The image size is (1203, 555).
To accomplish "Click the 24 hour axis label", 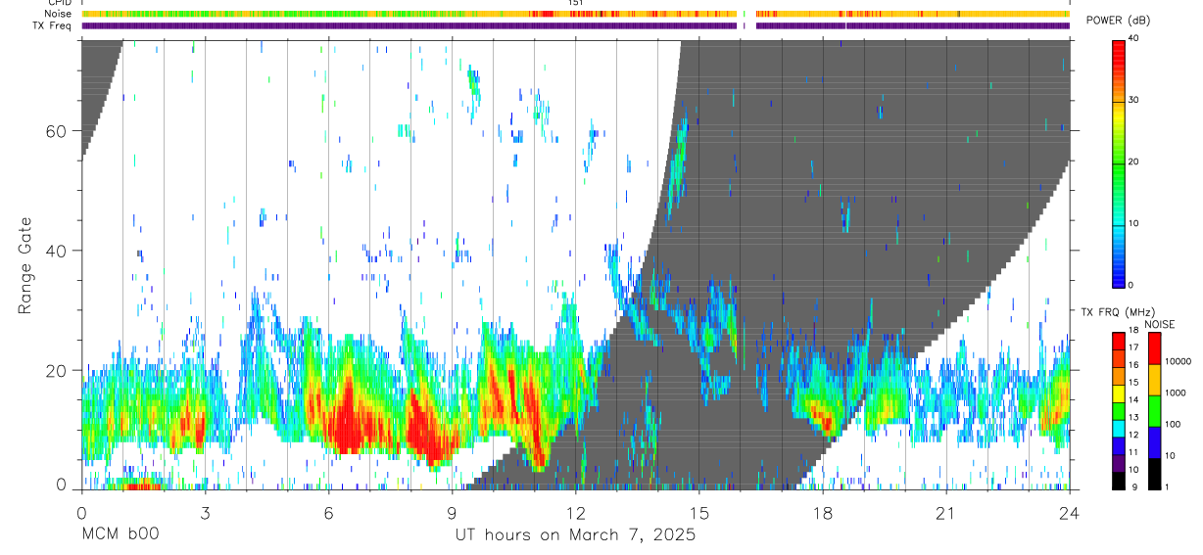I will point(1069,513).
